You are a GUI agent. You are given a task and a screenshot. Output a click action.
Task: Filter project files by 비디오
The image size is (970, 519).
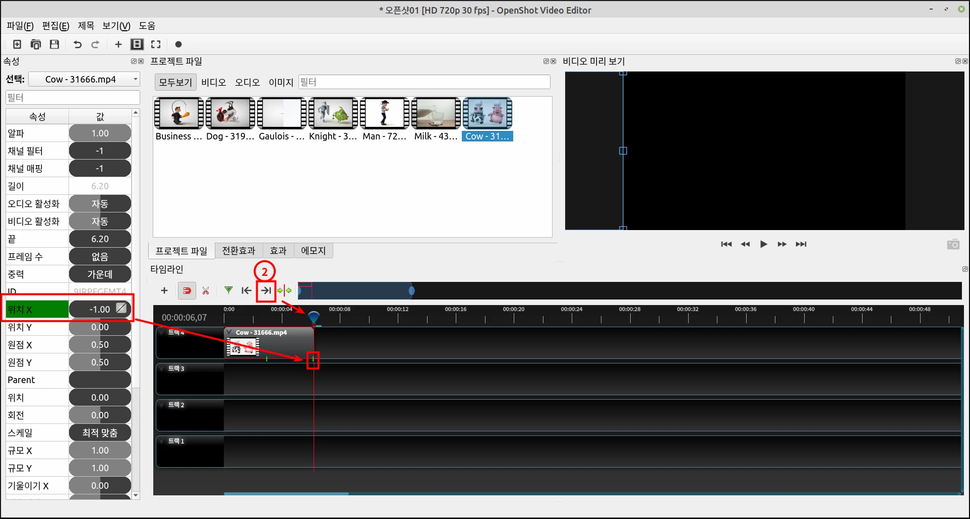(x=214, y=82)
